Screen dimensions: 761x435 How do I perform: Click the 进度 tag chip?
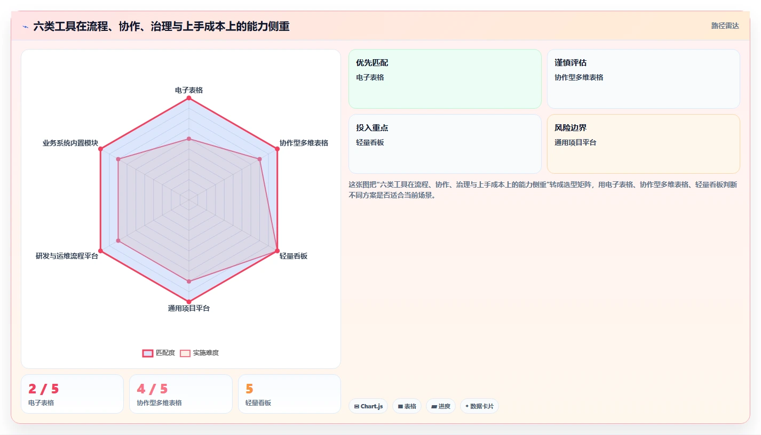(x=441, y=406)
